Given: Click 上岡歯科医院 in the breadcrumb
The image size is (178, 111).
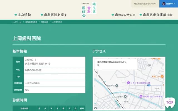Looking at the screenshot, I should [57, 22].
